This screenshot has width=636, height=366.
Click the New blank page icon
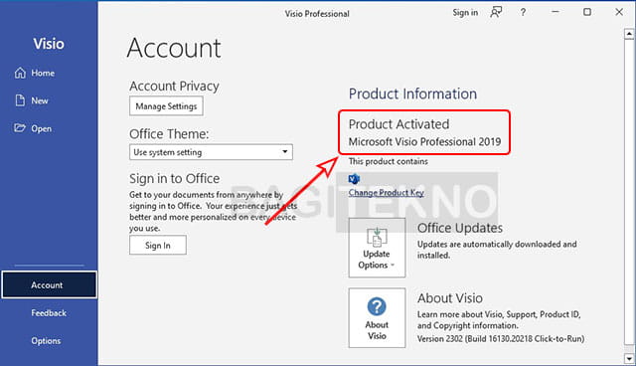(20, 100)
